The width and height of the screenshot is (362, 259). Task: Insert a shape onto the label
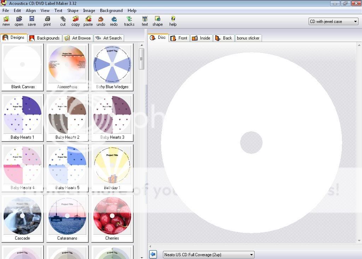[x=157, y=21]
